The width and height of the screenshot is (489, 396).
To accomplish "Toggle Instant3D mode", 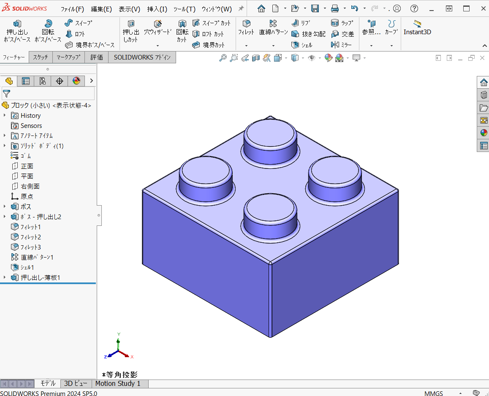I will (417, 28).
